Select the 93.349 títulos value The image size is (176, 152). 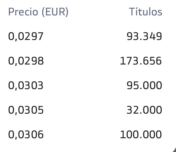point(144,36)
